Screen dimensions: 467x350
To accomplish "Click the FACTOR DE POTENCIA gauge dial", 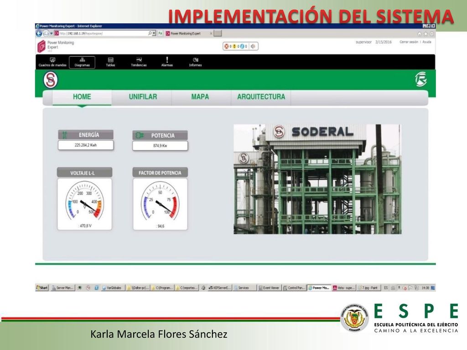I will [x=160, y=201].
